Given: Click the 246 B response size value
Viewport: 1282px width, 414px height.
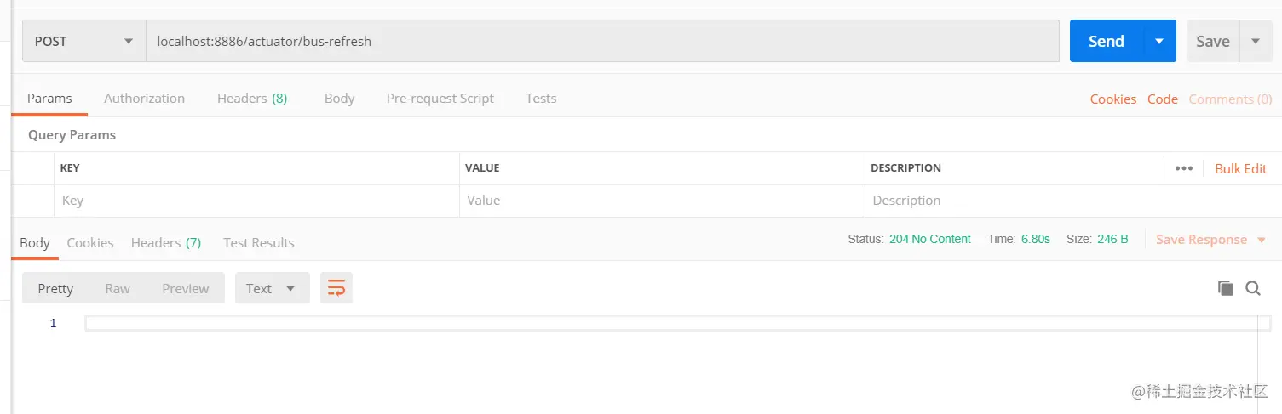Looking at the screenshot, I should [1112, 240].
